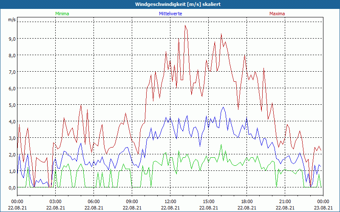Viewport: 340px width, 212px height.
Task: Click the 03:00 time axis label
Action: click(55, 202)
